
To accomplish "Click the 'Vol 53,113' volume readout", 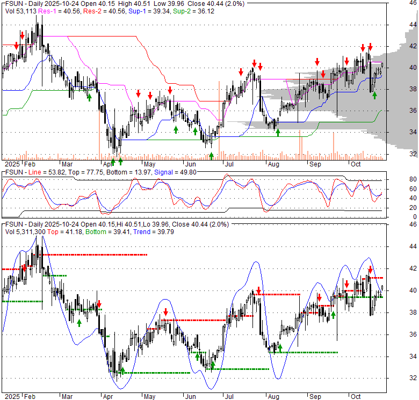I will [21, 11].
